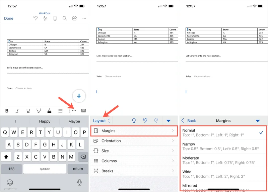The image size is (268, 192).
Task: Open the Breaks menu item
Action: (134, 171)
